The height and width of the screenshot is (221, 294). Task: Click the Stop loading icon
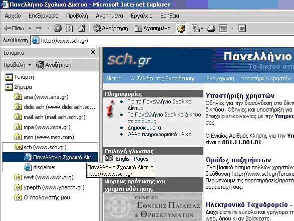coord(58,29)
